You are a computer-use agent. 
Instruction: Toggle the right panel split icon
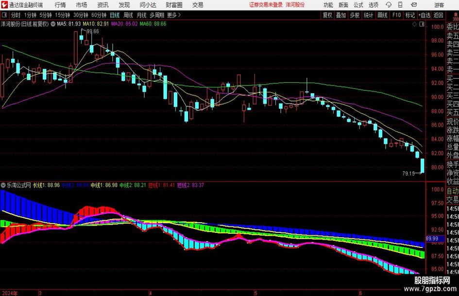click(422, 24)
